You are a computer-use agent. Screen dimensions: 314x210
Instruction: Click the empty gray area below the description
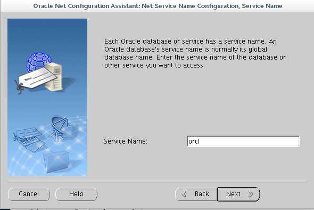[x=195, y=100]
